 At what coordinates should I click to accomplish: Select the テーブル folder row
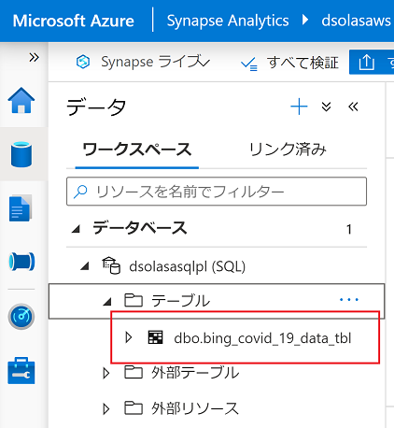[x=217, y=301]
